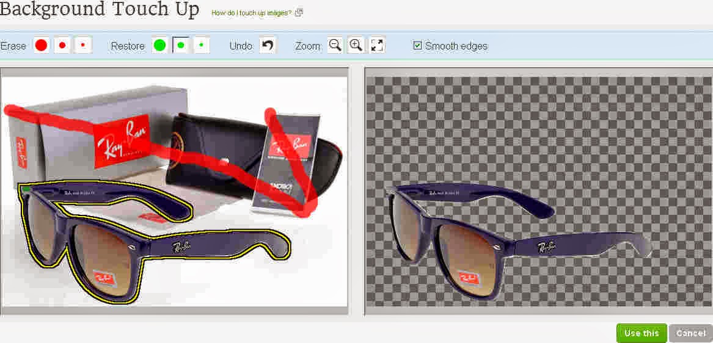
Task: Zoom in with the plus magnifier
Action: click(x=356, y=45)
